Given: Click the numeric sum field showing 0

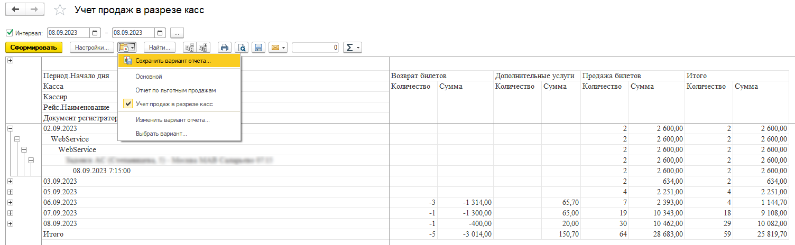Looking at the screenshot, I should [x=315, y=48].
